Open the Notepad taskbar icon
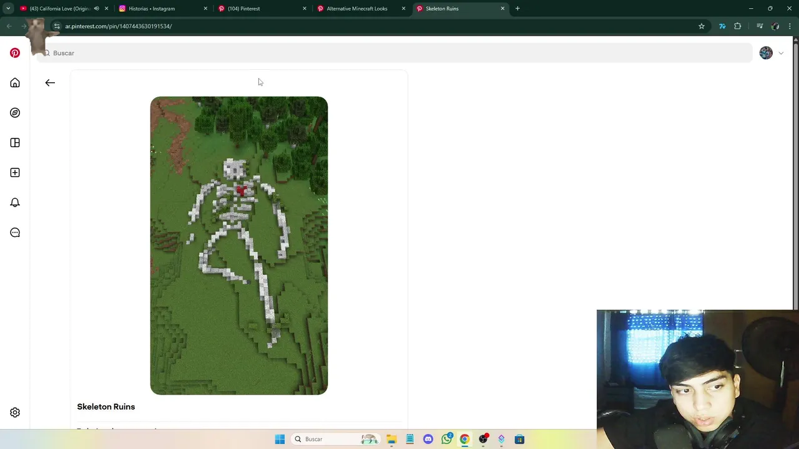This screenshot has width=799, height=449. 409,439
